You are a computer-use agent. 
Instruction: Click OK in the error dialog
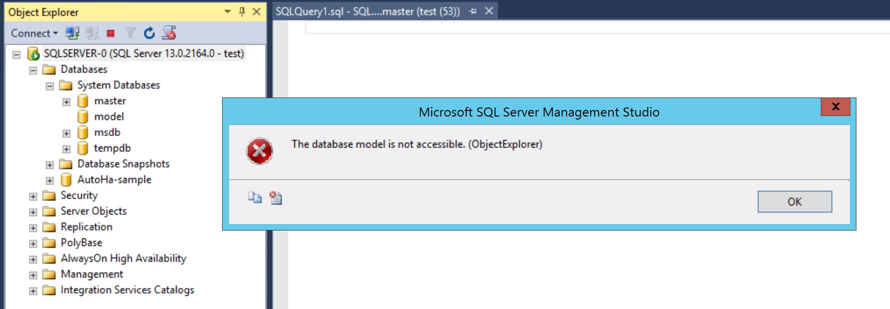tap(795, 201)
